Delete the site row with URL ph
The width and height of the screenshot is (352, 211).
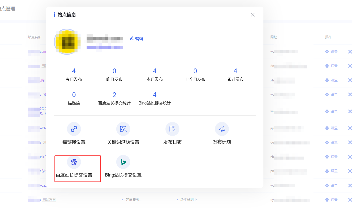350,171
